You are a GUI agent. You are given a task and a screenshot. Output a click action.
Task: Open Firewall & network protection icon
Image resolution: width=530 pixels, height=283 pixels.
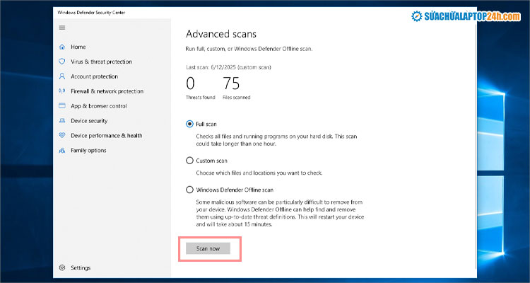[x=63, y=91]
